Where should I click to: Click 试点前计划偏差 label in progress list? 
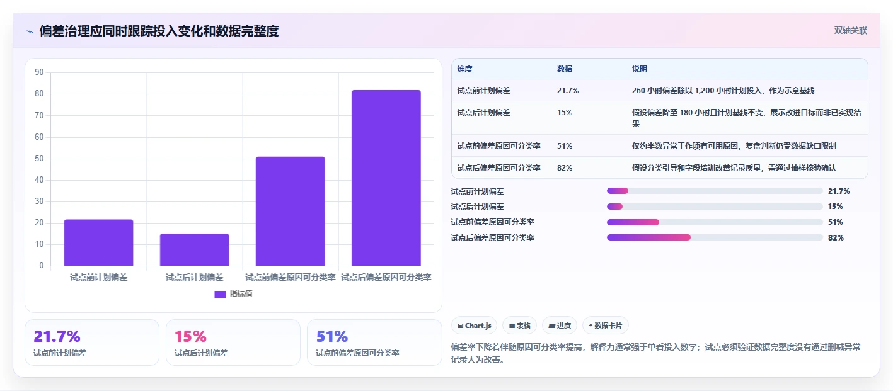(x=477, y=191)
